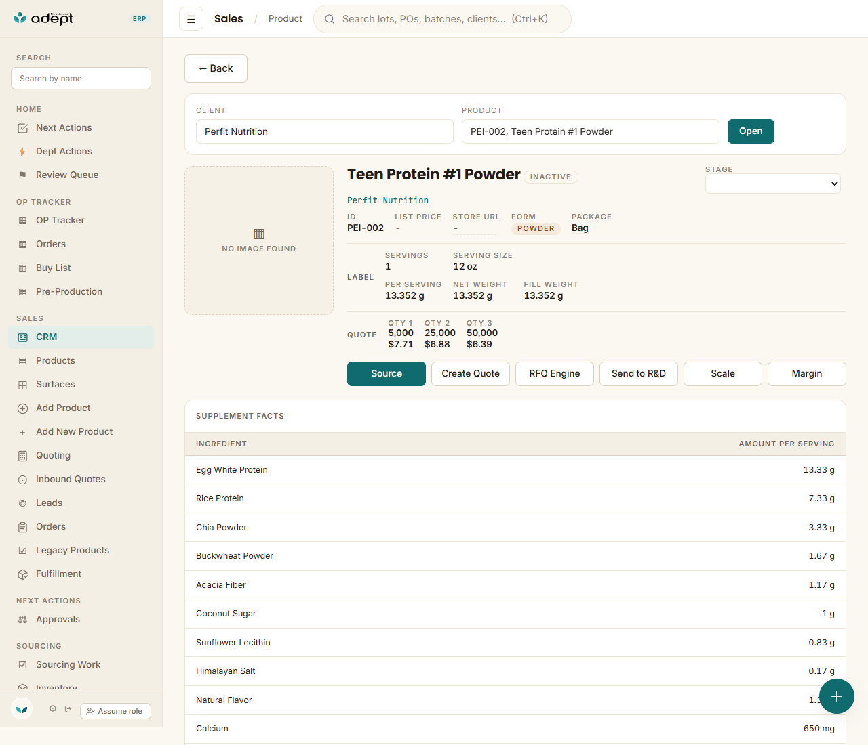Select the Himalayan Salt ingredient
868x745 pixels.
click(x=515, y=671)
